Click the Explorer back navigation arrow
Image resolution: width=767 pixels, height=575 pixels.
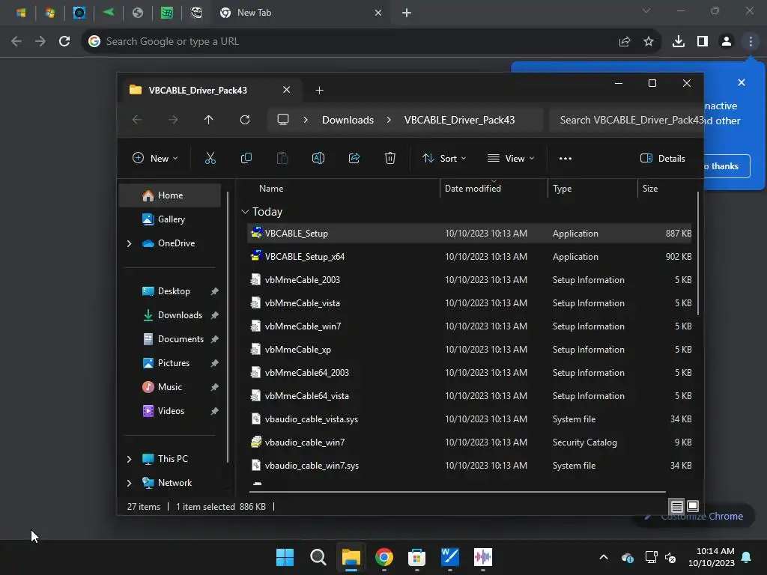pos(137,120)
